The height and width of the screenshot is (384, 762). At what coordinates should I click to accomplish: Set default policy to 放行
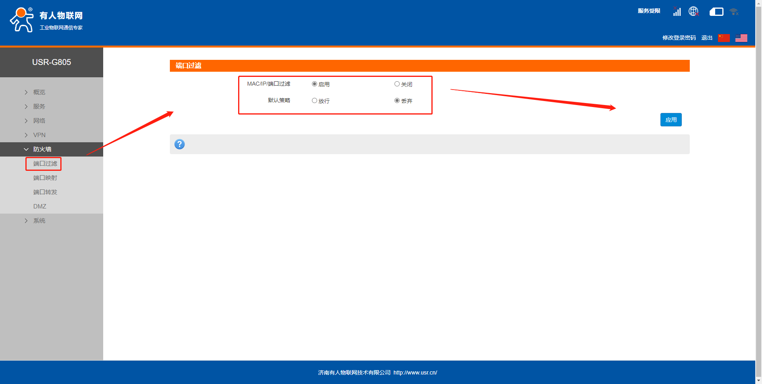coord(314,101)
